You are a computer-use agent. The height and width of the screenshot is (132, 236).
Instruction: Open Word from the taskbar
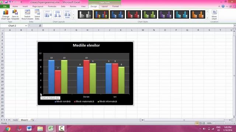29,129
